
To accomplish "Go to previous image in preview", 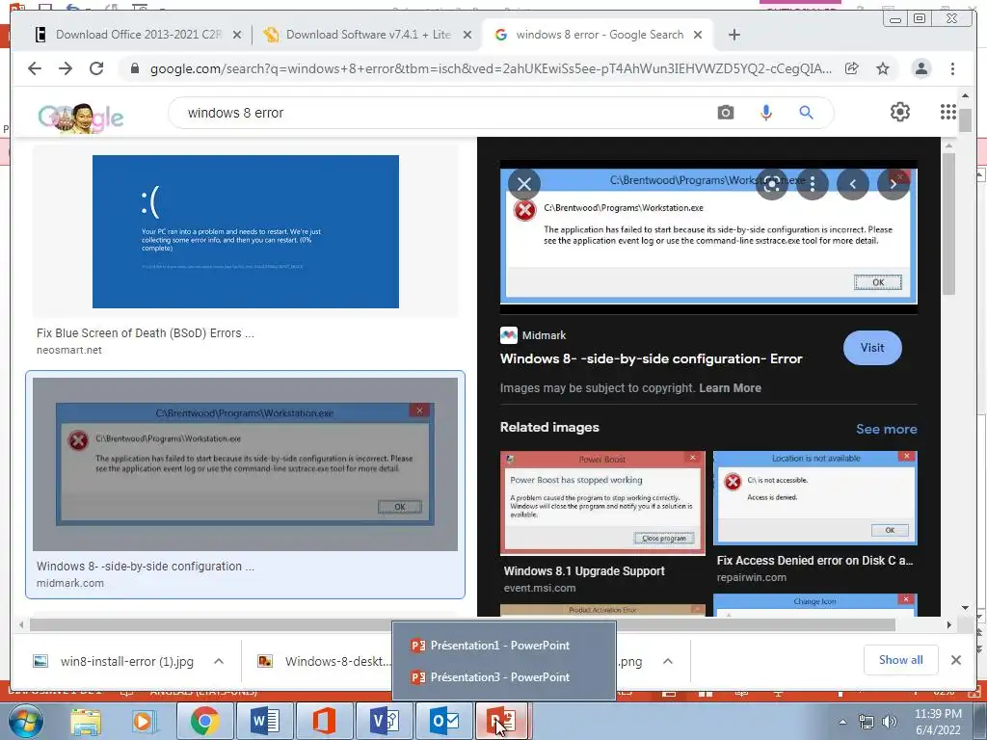I will (853, 184).
